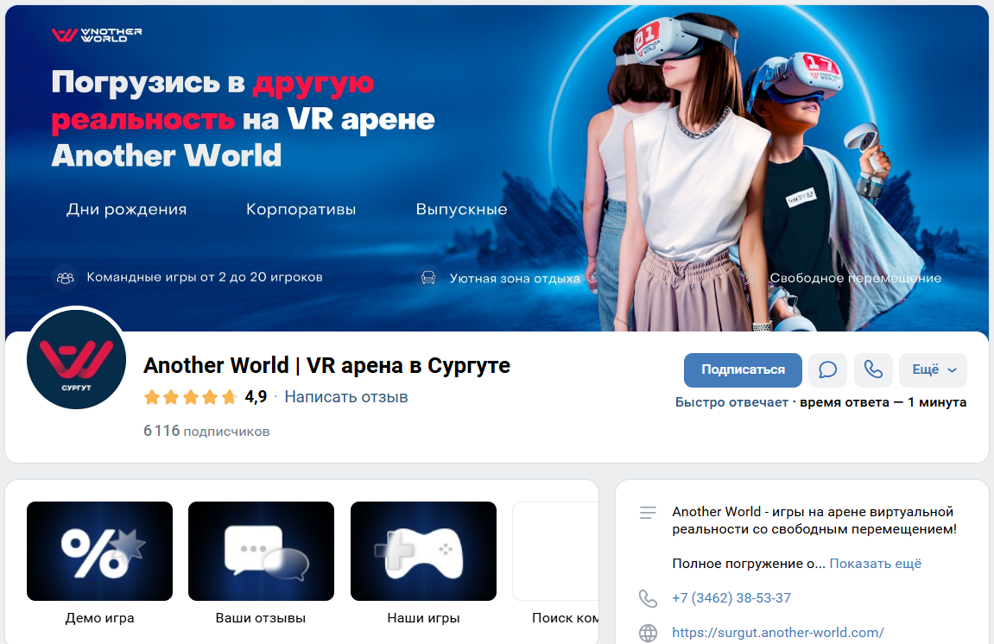The width and height of the screenshot is (994, 644).
Task: Click Уютная зона отдыха text
Action: coord(515,278)
